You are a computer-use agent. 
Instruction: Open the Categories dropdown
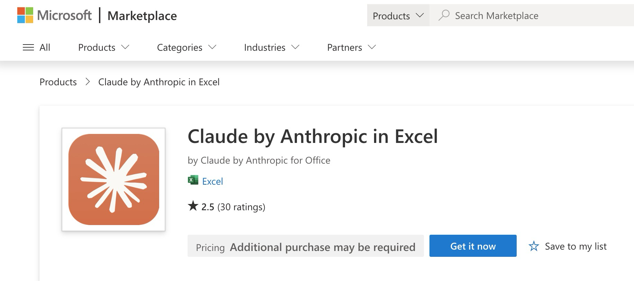(x=186, y=47)
